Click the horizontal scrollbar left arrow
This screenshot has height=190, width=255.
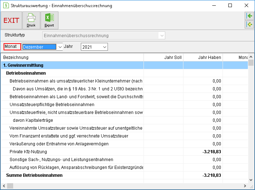[x=4, y=186]
